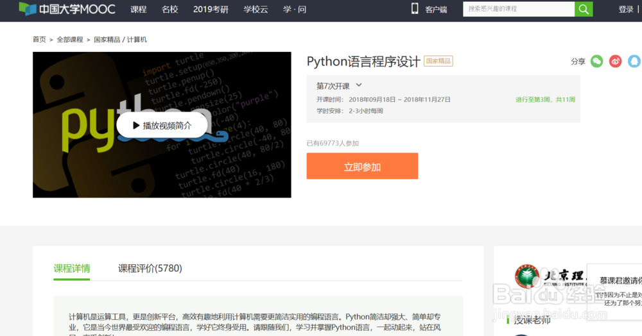The width and height of the screenshot is (642, 336).
Task: Switch to the 课程评价(5780) tab
Action: tap(150, 269)
